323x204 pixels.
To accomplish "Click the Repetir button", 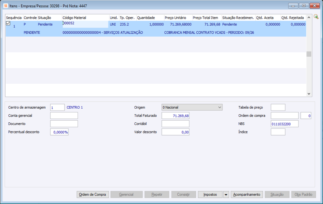I will [x=157, y=195].
